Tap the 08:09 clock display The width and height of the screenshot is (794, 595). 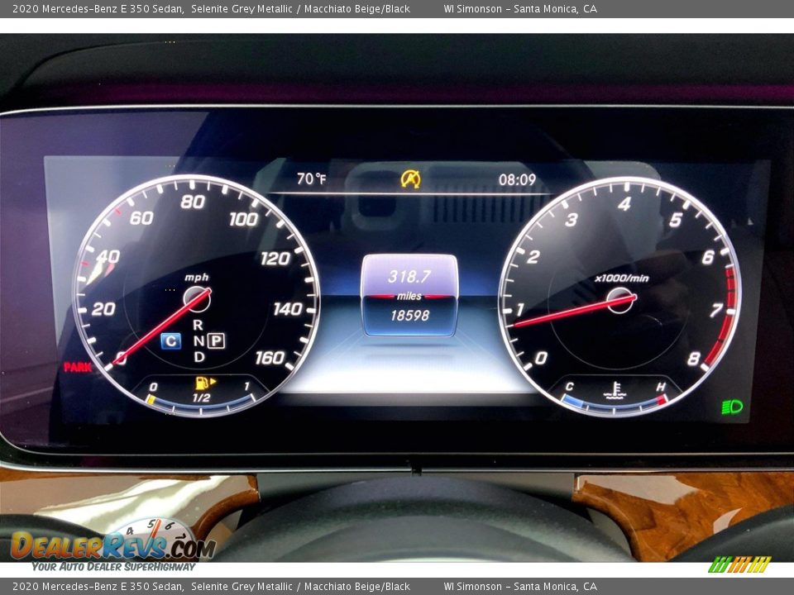(x=517, y=179)
